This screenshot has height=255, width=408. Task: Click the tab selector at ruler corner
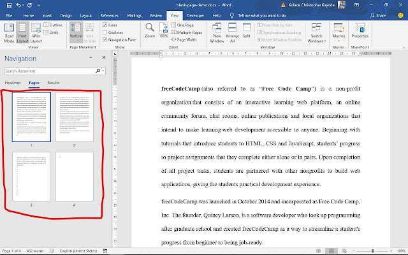pyautogui.click(x=115, y=54)
